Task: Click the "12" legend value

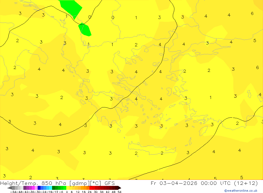Action: (x=78, y=192)
